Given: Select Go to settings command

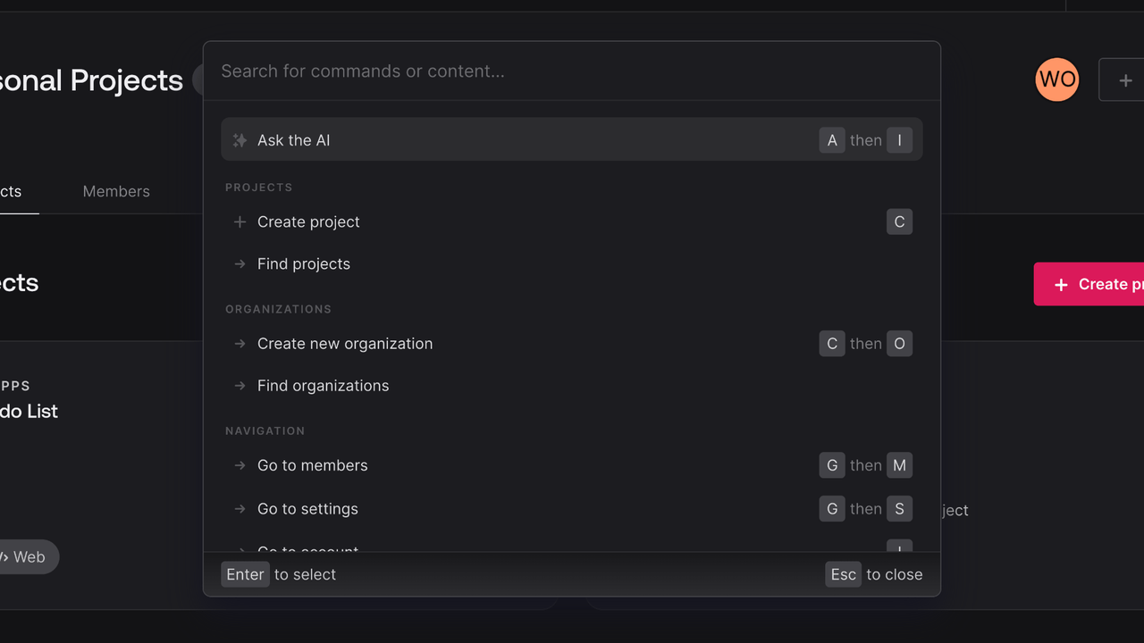Looking at the screenshot, I should (x=572, y=509).
